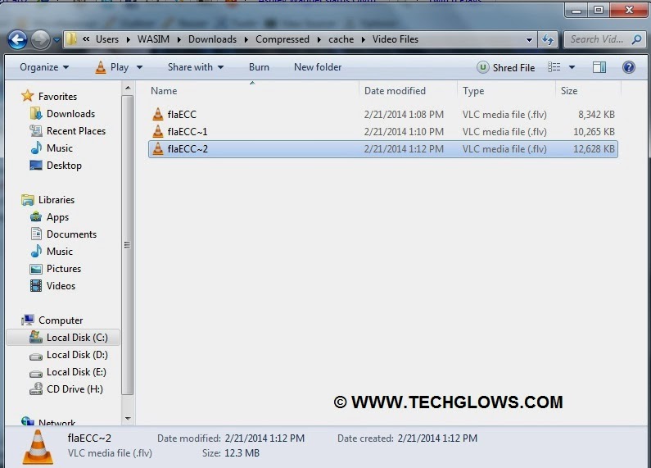The image size is (651, 468).
Task: Open Local Disk (D:)
Action: [77, 355]
